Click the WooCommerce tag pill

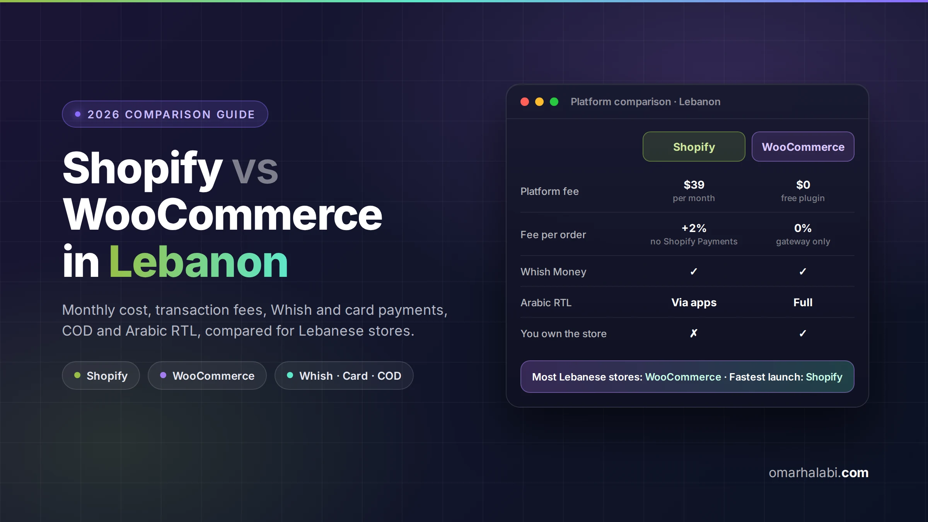207,375
